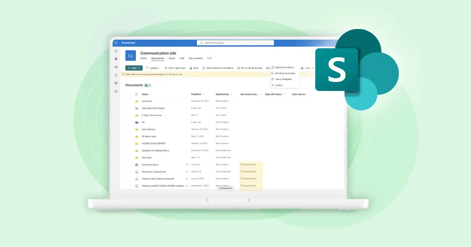The height and width of the screenshot is (247, 471).
Task: Click the Home icon in left rail
Action: coord(116,51)
